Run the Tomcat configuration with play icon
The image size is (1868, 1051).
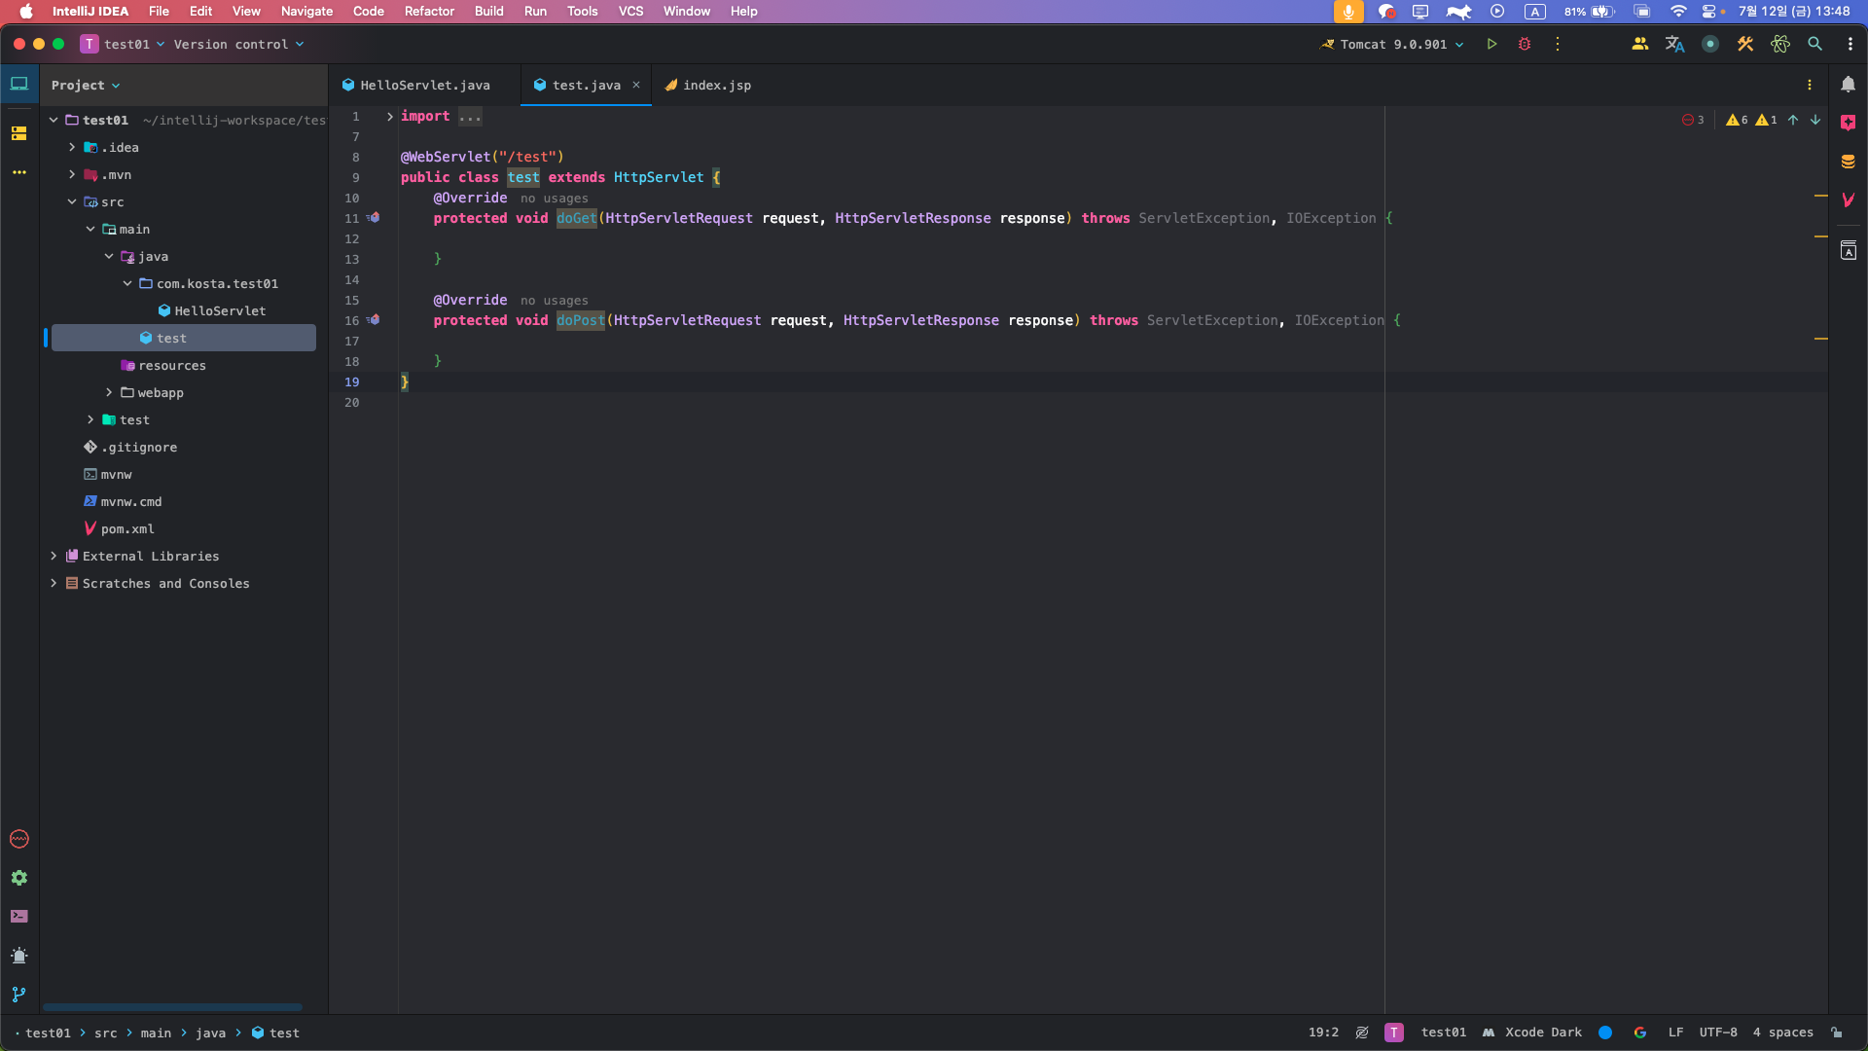(1491, 45)
